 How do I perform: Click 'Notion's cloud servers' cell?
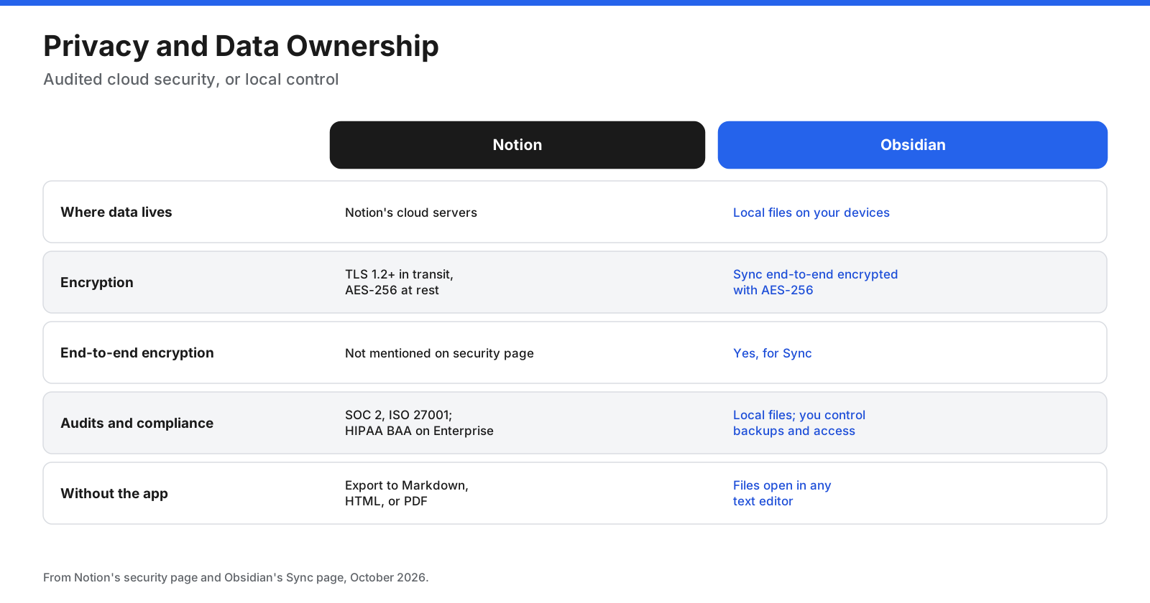point(411,212)
